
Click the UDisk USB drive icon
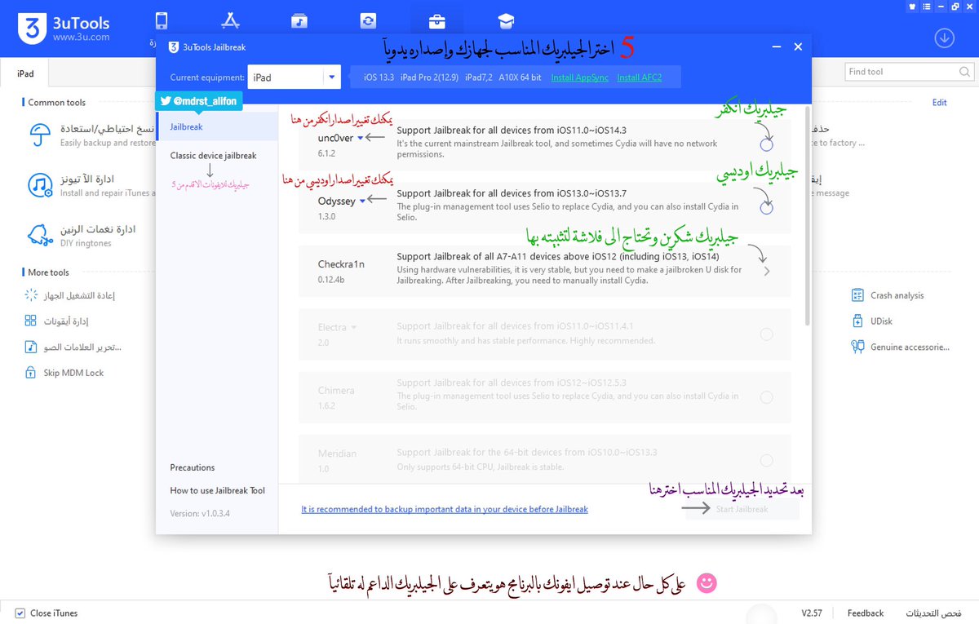pos(857,321)
